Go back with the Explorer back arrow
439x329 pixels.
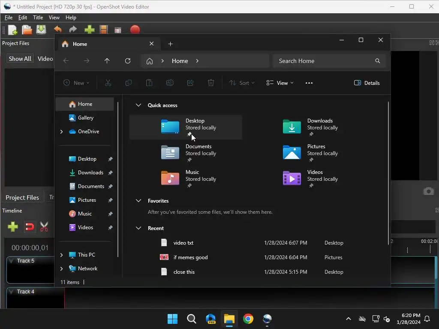[x=66, y=61]
